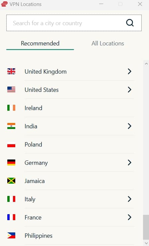Select the Poland flag icon
This screenshot has width=149, height=246.
11,144
